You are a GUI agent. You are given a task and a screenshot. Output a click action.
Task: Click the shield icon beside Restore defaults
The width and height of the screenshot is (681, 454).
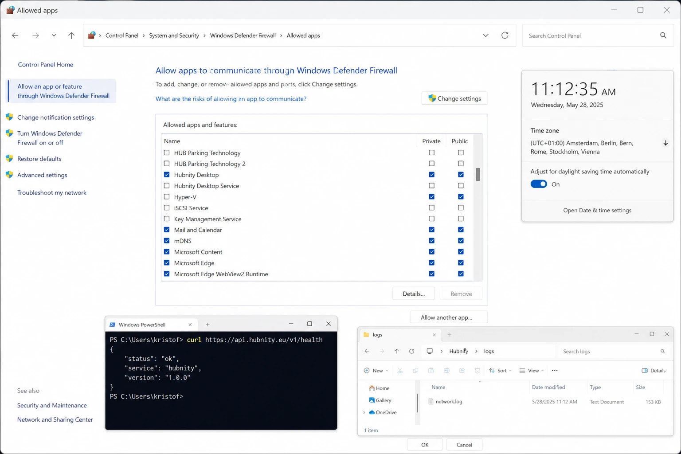(9, 158)
